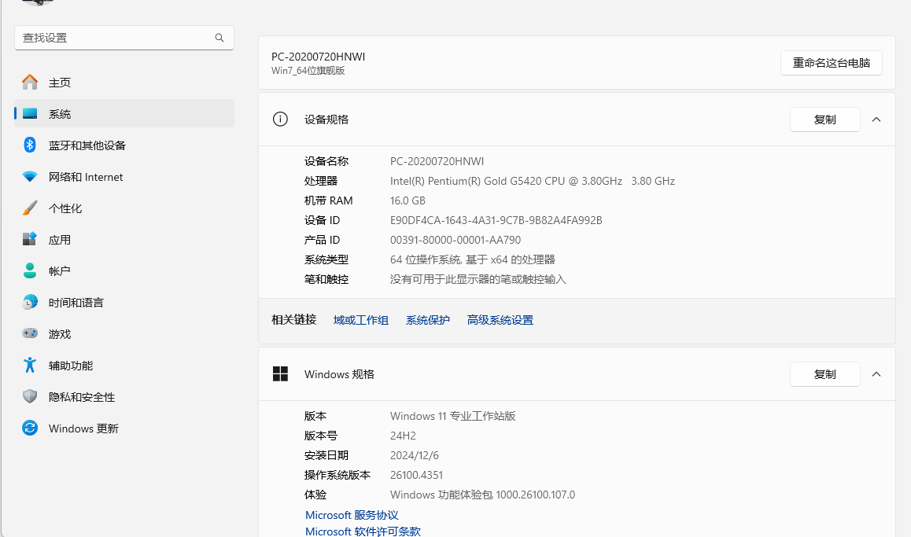Click the gamepad icon beside 游戏
The width and height of the screenshot is (911, 537).
[30, 333]
